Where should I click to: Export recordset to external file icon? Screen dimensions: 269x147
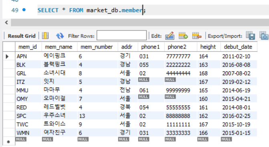250,36
